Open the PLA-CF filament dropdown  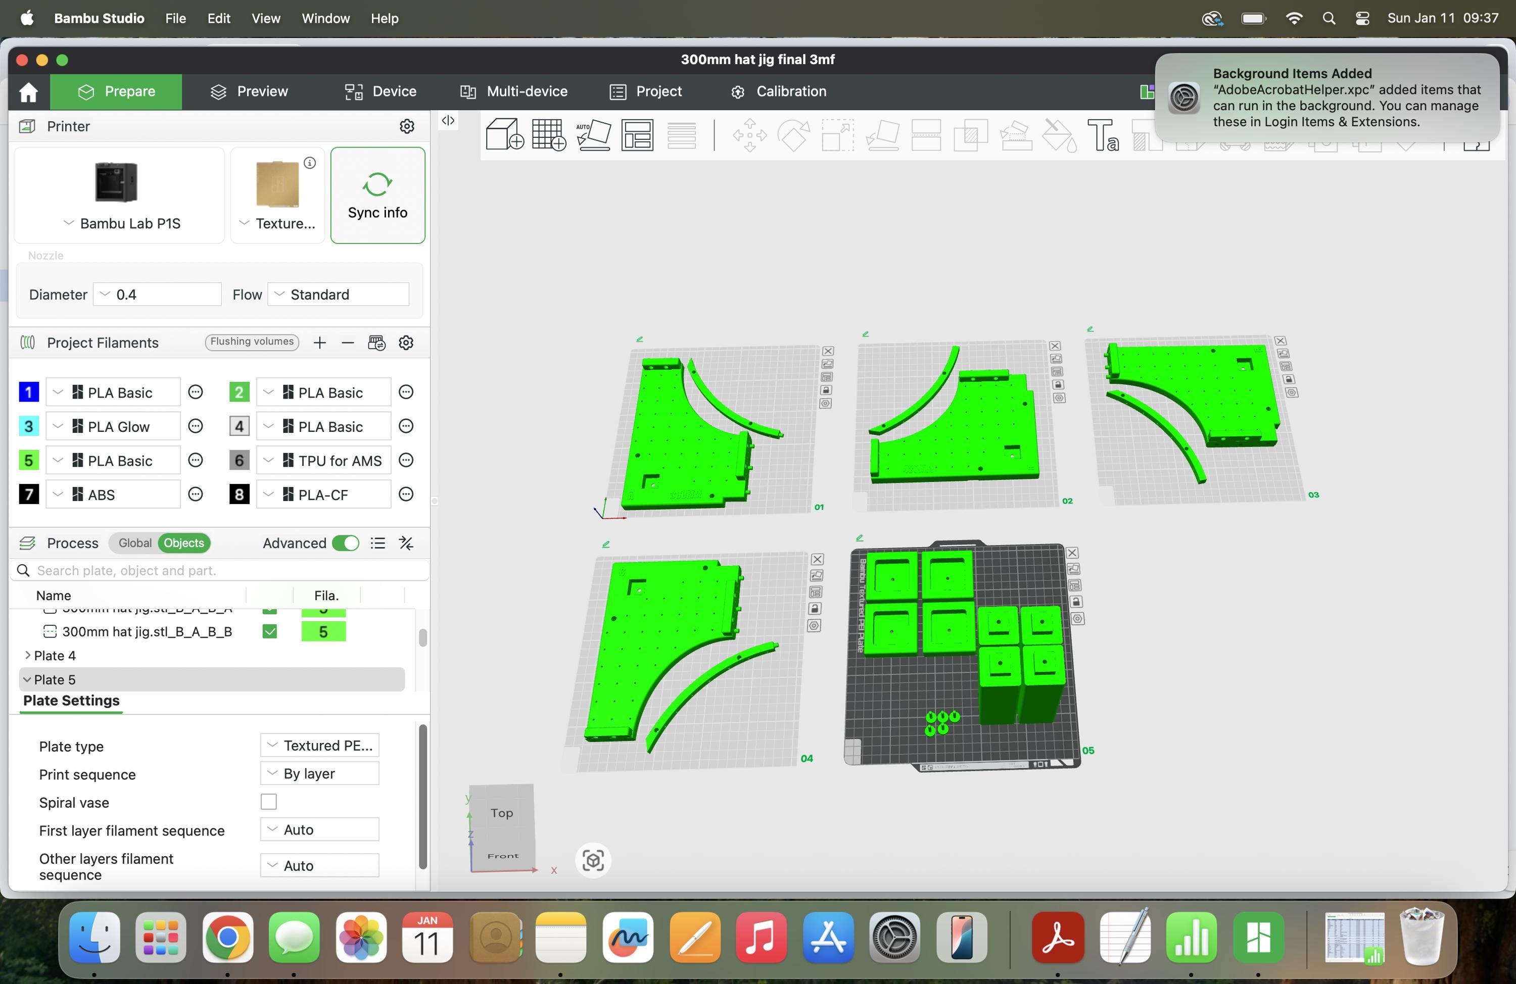tap(323, 495)
